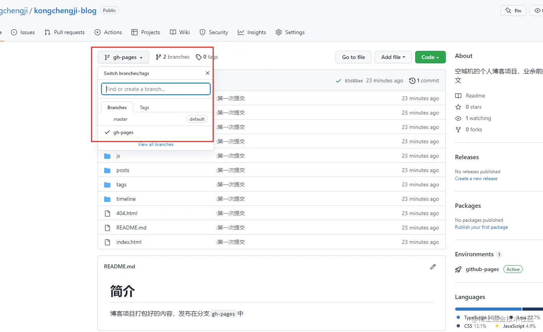Click the timeline folder icon
Image resolution: width=543 pixels, height=332 pixels.
107,199
